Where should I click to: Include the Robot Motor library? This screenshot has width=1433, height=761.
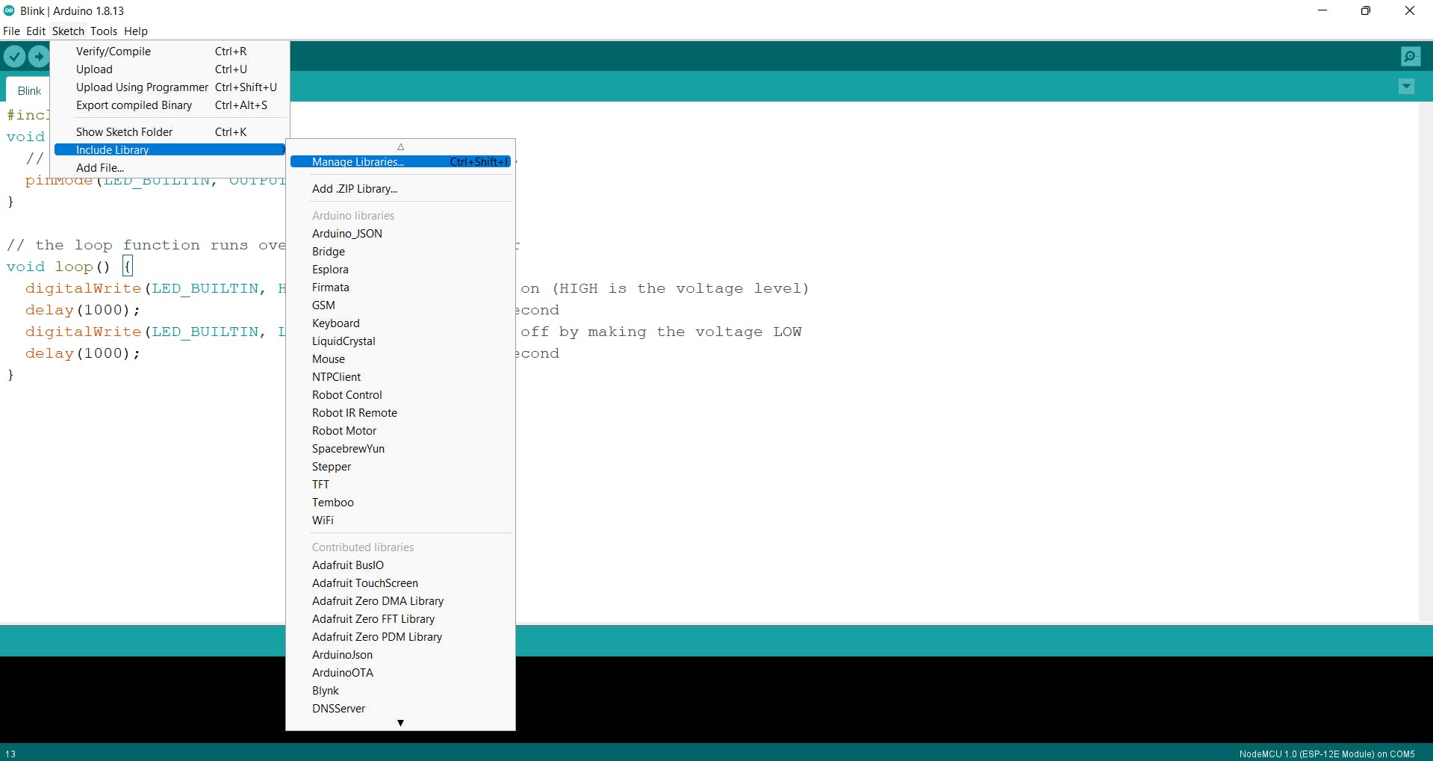[x=400, y=431]
